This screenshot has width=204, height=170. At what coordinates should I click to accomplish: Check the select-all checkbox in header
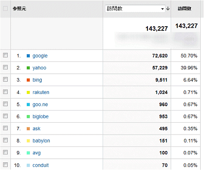5,8
